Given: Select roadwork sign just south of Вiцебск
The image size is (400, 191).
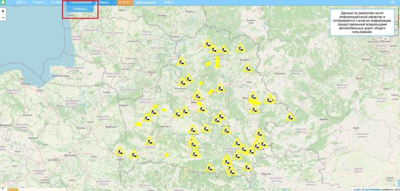Looking at the screenshot, I should point(247,68).
